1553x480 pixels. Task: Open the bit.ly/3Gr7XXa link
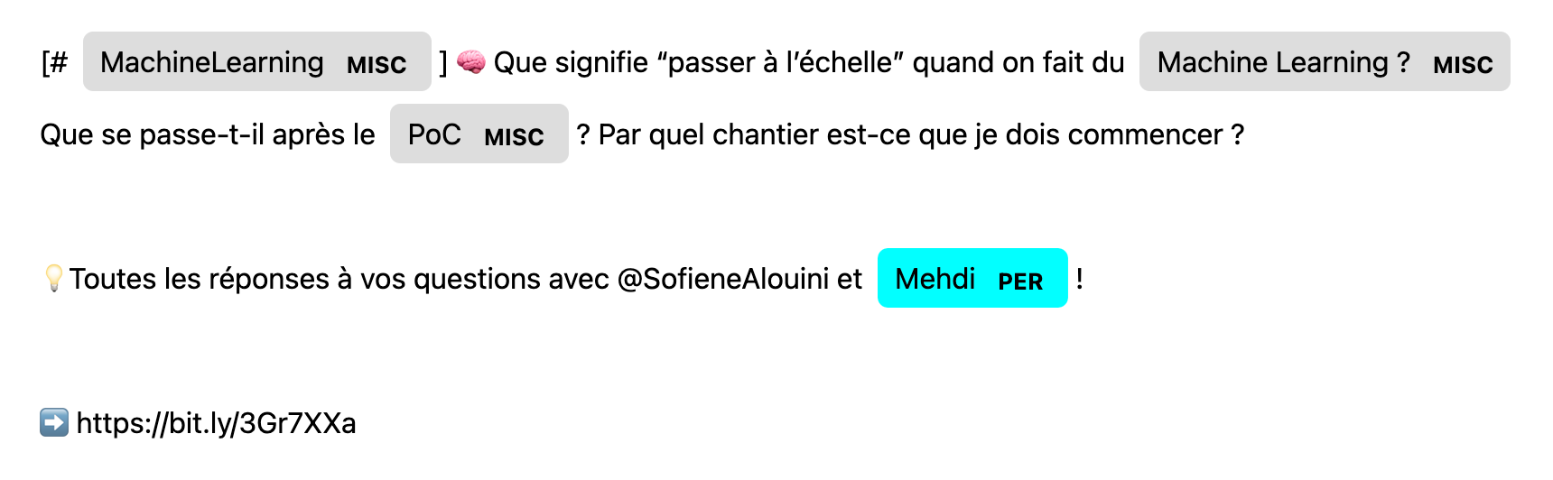point(217,423)
